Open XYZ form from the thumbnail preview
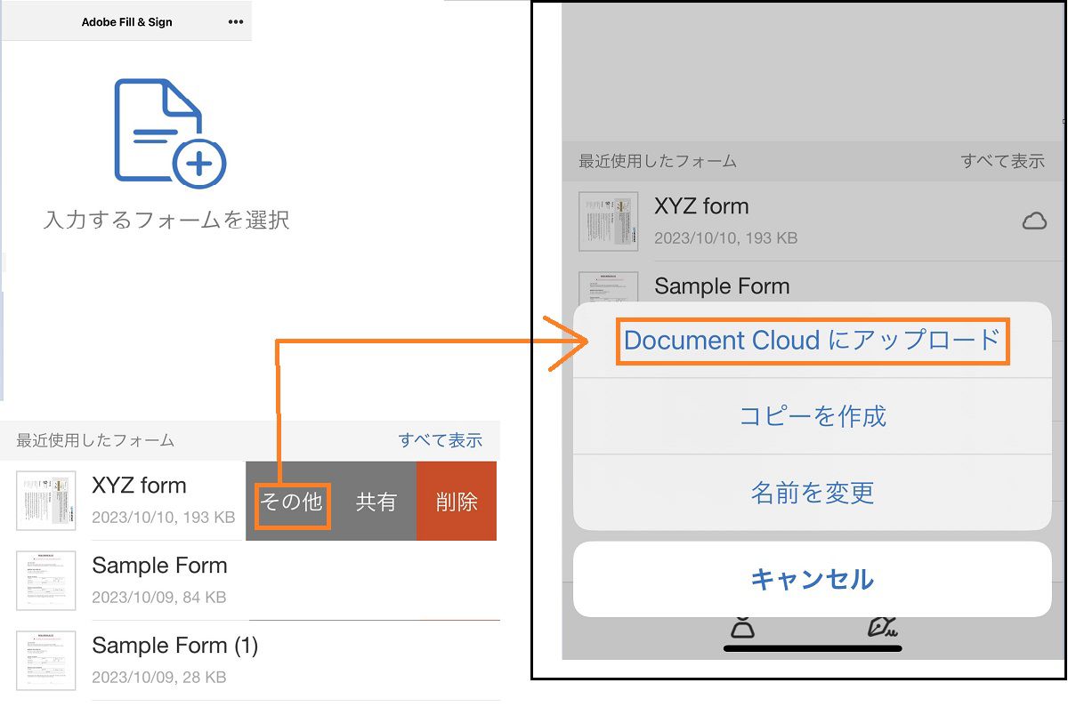 (x=45, y=501)
